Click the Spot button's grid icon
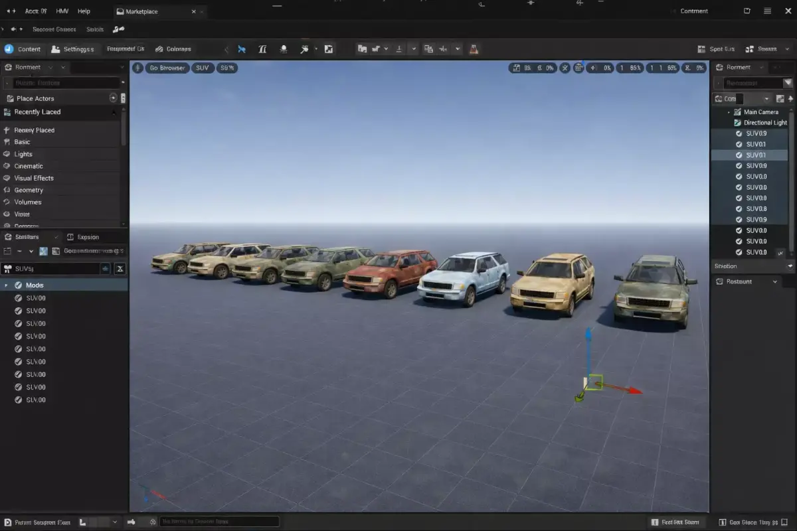 coord(701,49)
